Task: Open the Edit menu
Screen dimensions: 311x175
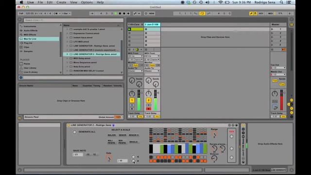Action: [50, 2]
